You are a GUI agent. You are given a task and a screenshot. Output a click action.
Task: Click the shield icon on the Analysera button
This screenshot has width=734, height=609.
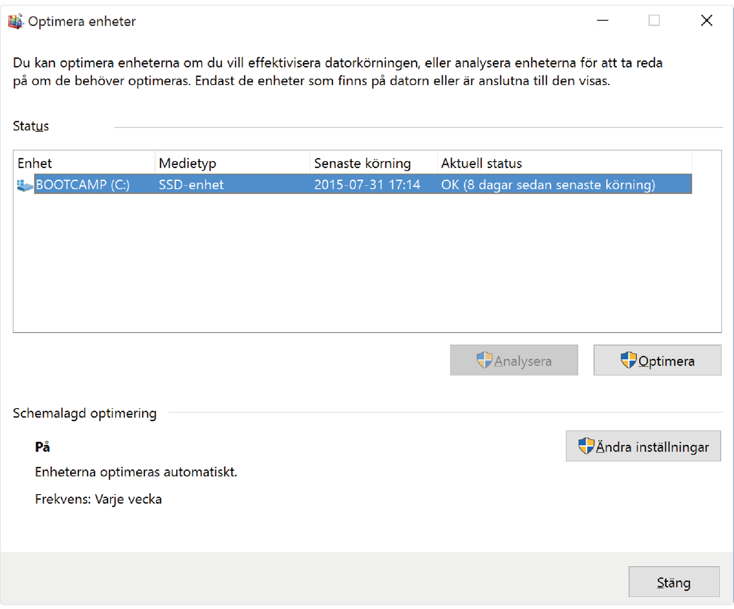[x=484, y=360]
